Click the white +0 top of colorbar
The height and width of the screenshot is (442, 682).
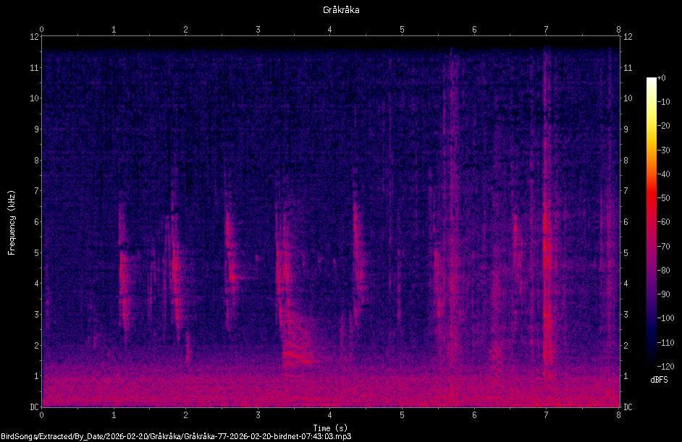(651, 80)
